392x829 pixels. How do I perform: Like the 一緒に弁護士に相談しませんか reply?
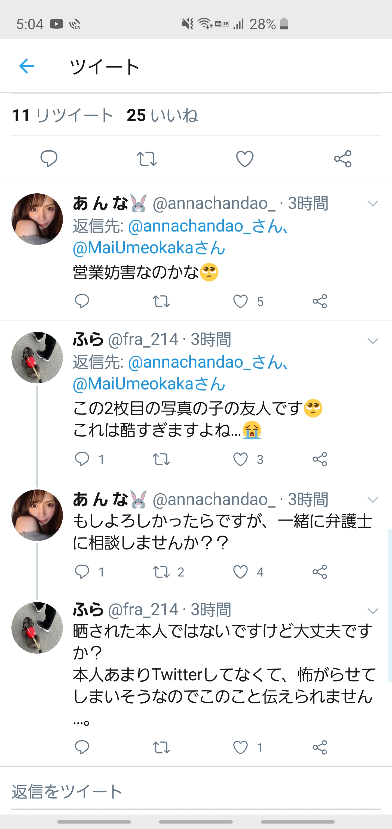coord(241,572)
